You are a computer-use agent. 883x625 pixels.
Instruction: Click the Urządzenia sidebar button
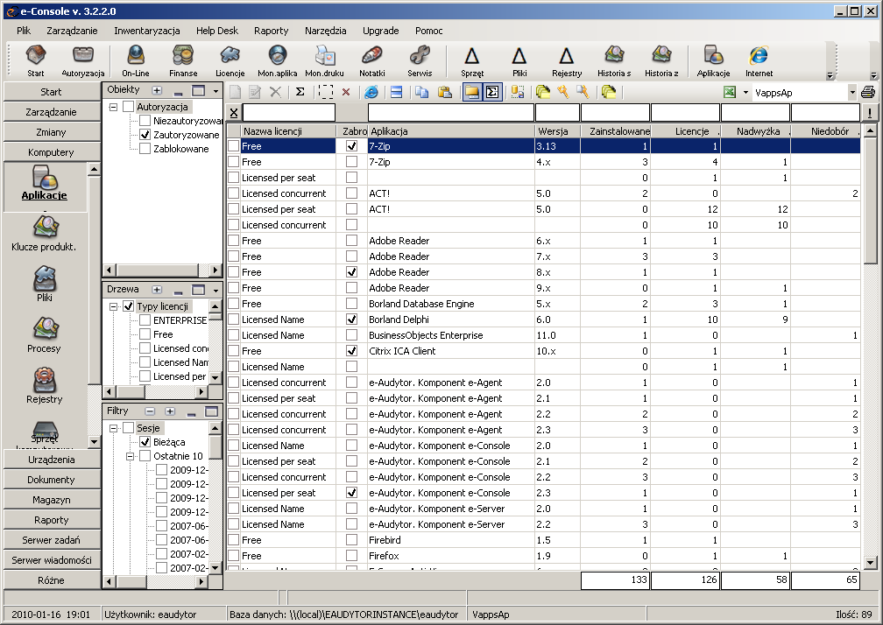[x=51, y=460]
